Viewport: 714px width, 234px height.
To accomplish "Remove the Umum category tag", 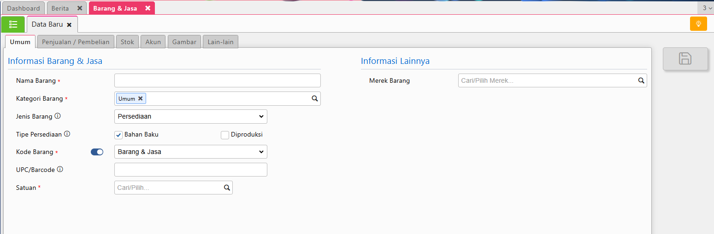I will [141, 98].
